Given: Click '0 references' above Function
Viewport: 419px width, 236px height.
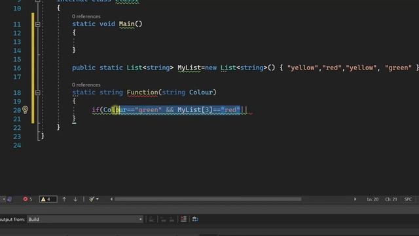Looking at the screenshot, I should [x=86, y=85].
